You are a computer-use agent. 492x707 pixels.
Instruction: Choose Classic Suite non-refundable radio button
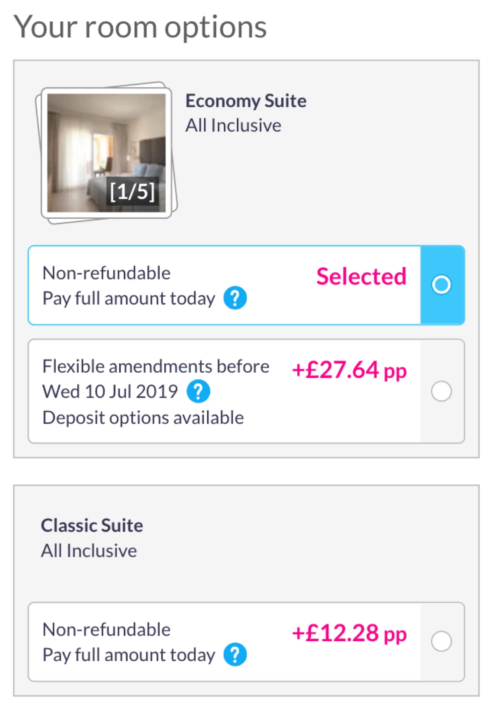[x=441, y=641]
